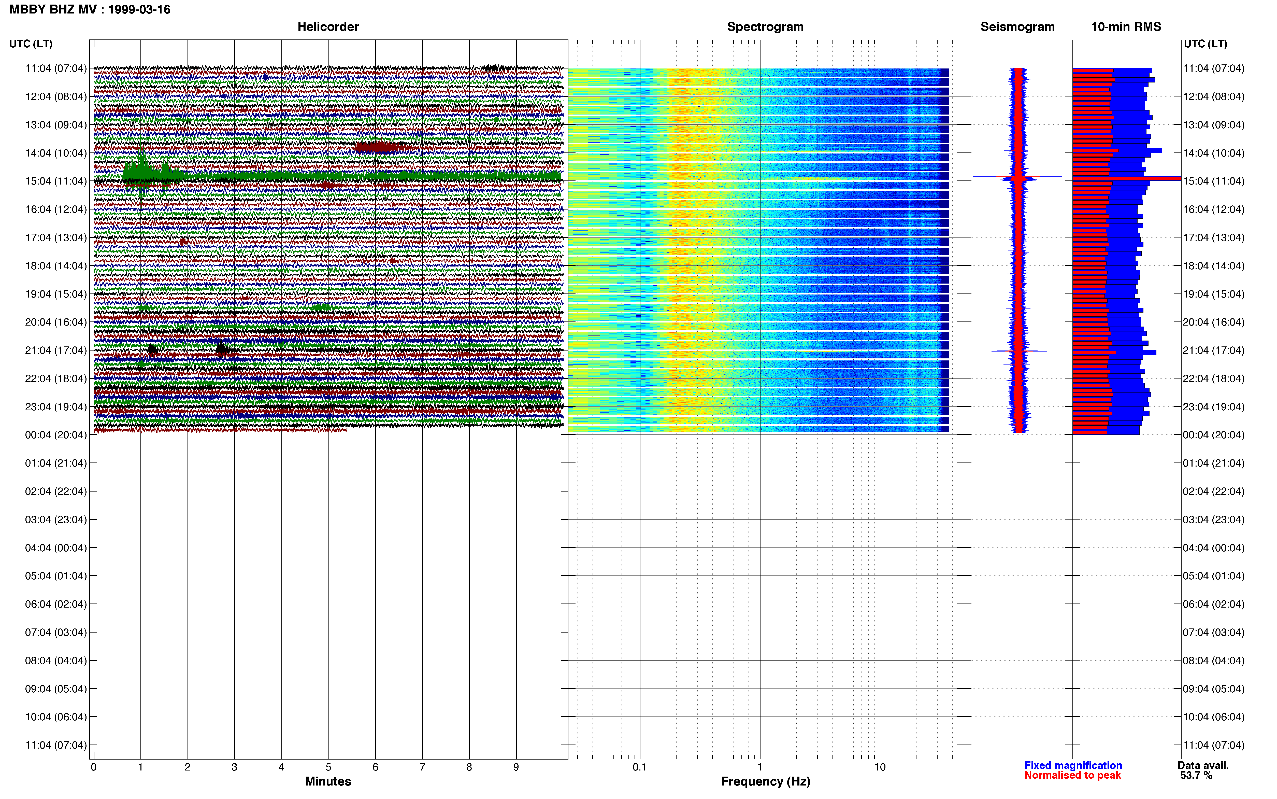1277x799 pixels.
Task: Select the 'Seismogram' panel heading
Action: click(x=1017, y=26)
